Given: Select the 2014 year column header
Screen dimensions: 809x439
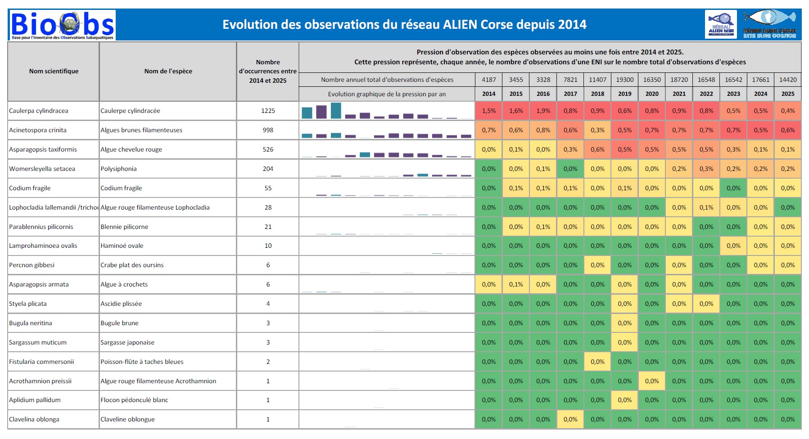Looking at the screenshot, I should click(488, 94).
